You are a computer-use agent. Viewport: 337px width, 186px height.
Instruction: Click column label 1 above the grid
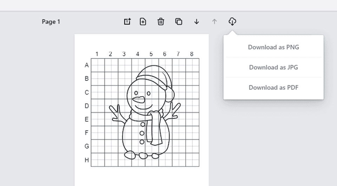coord(97,54)
